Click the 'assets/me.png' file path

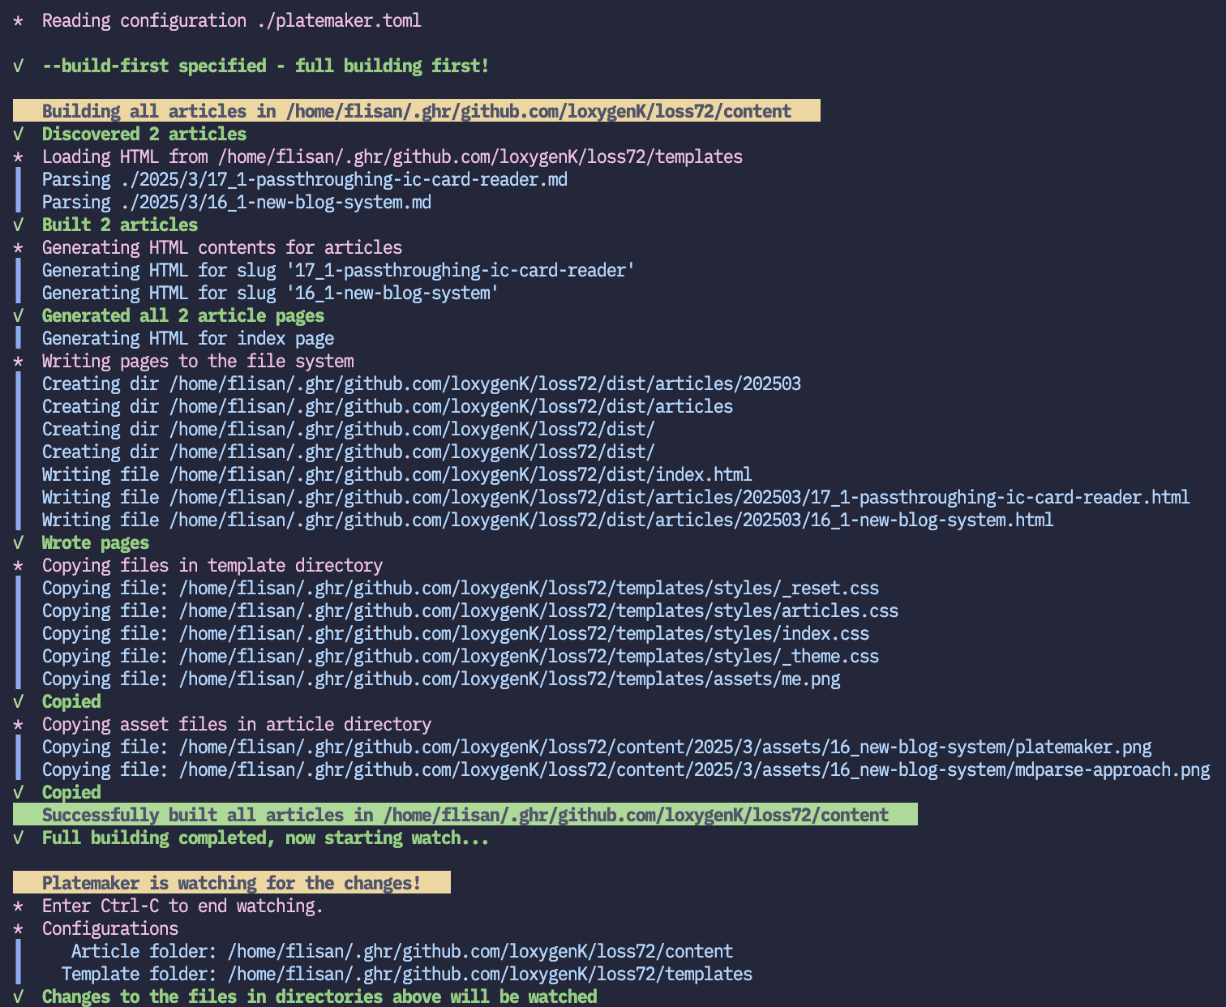[x=508, y=679]
